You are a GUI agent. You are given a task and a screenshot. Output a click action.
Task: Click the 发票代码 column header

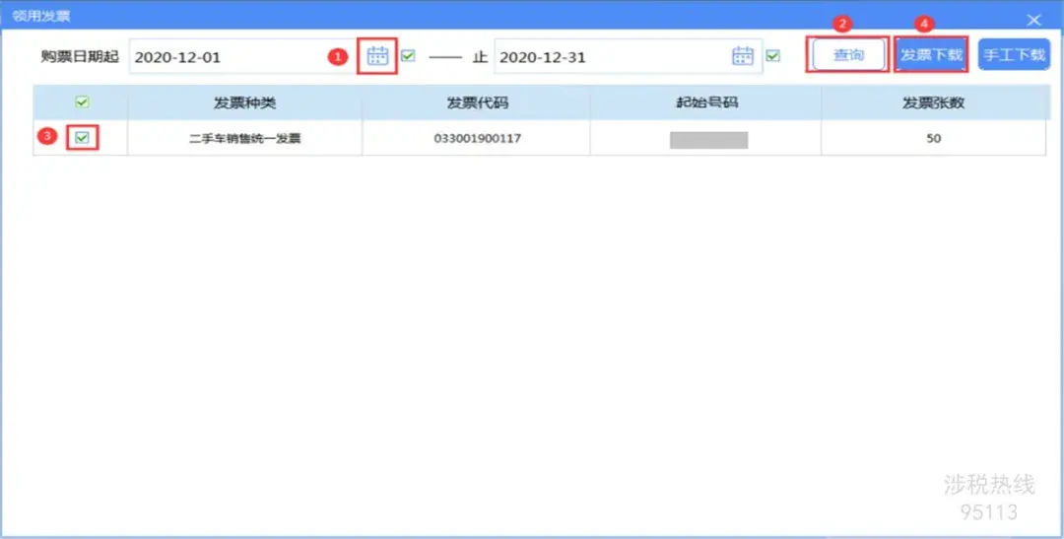point(477,103)
